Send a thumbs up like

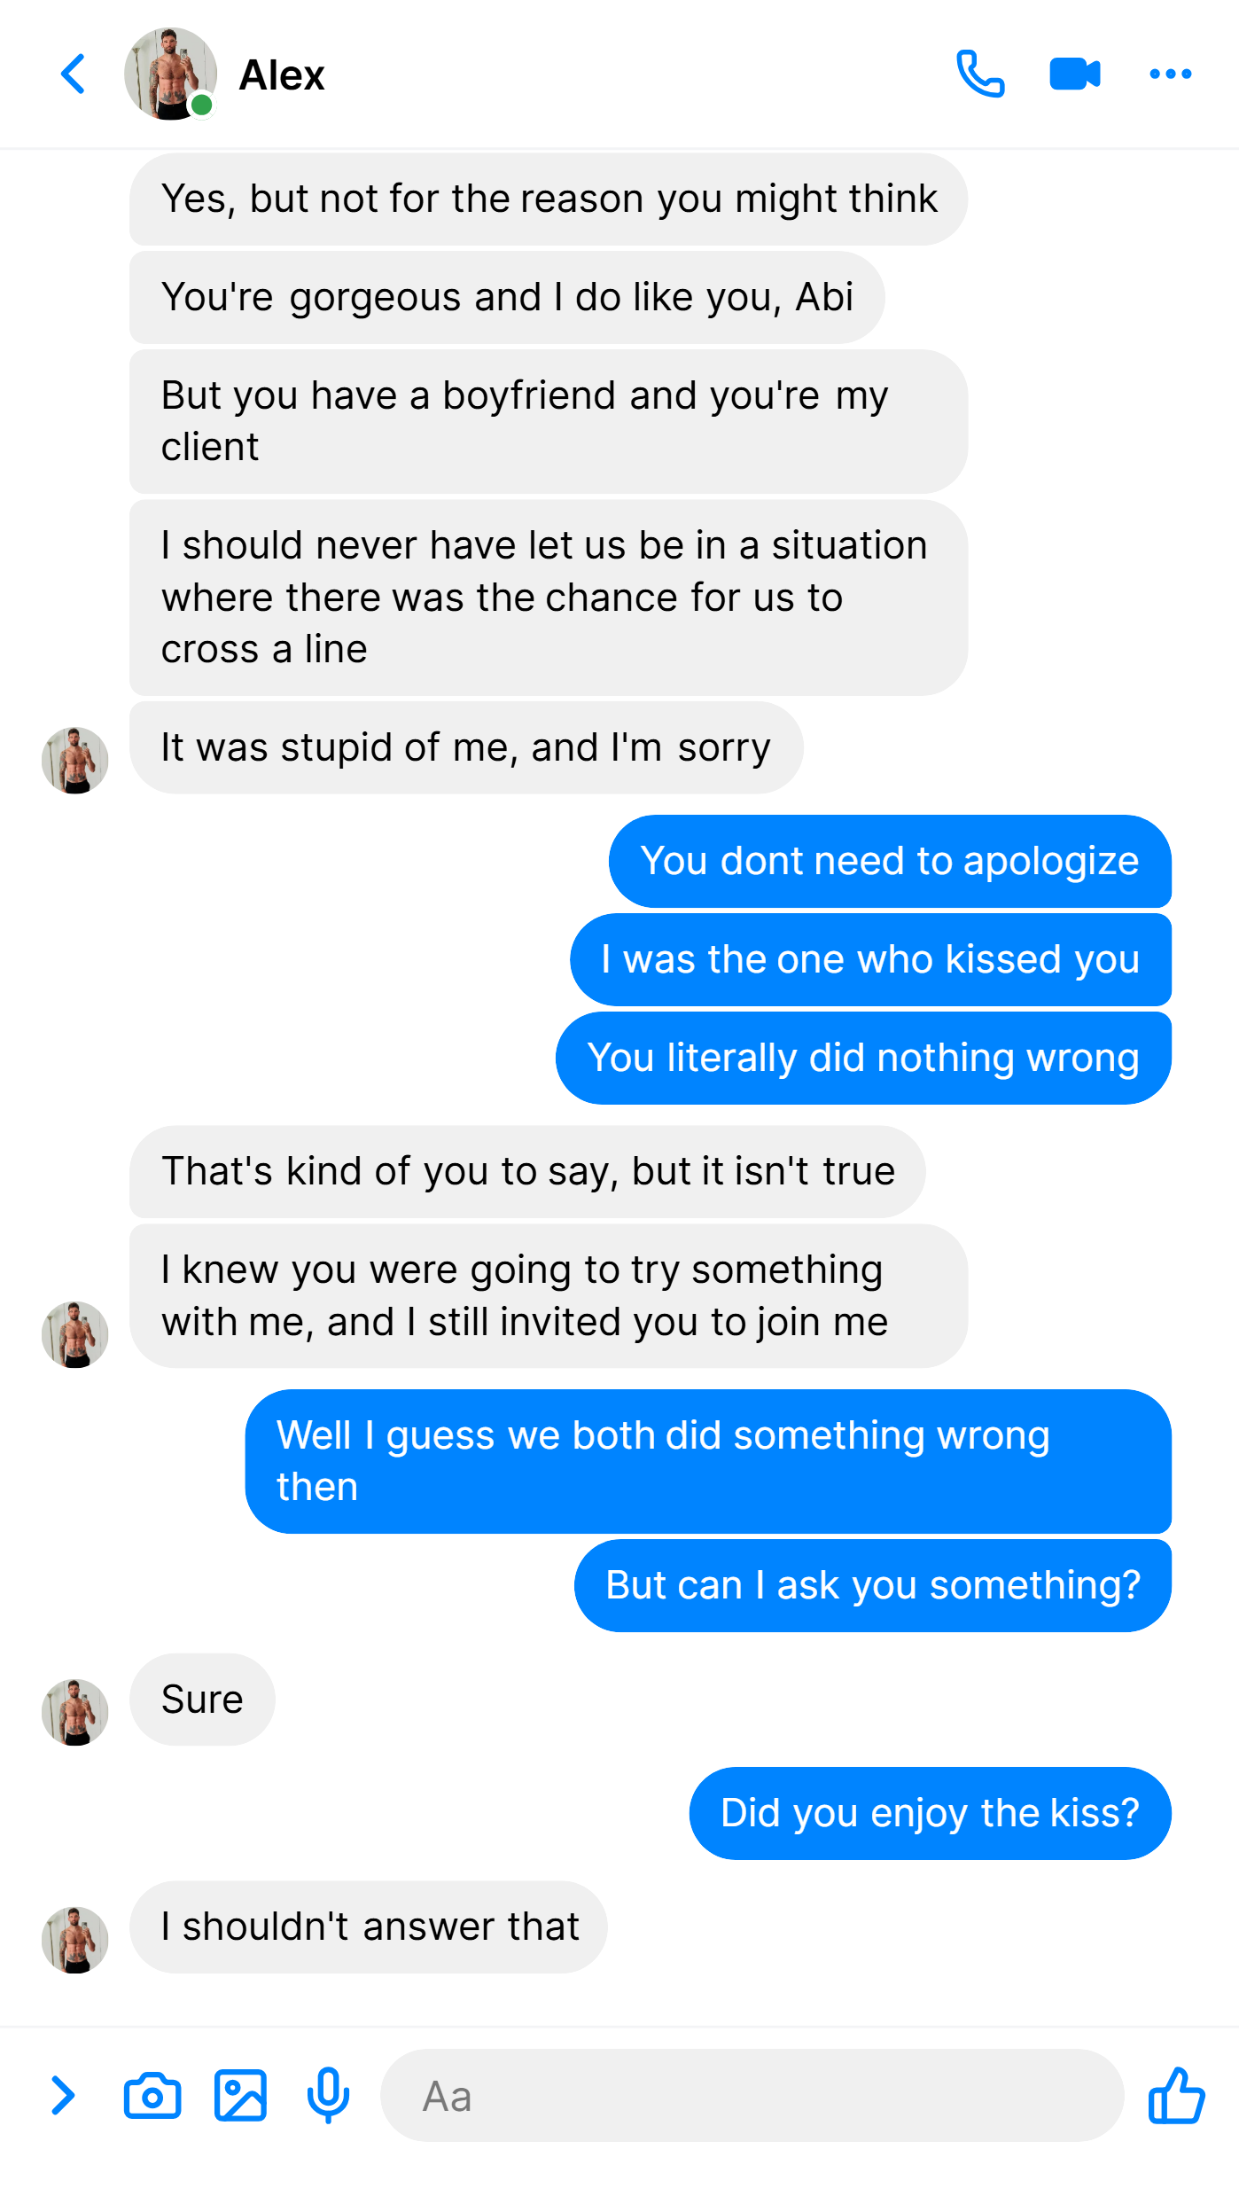(1176, 2096)
